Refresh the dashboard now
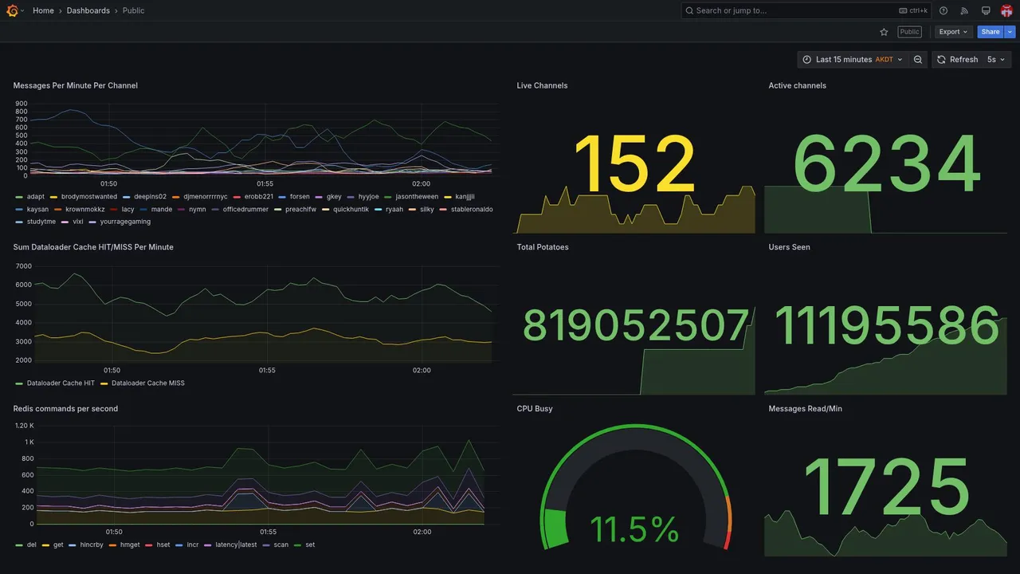 (957, 60)
